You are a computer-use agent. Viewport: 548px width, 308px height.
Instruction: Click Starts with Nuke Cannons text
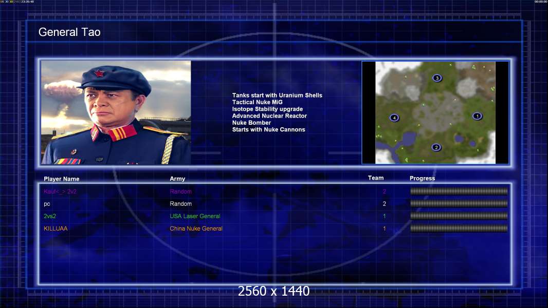click(x=268, y=129)
